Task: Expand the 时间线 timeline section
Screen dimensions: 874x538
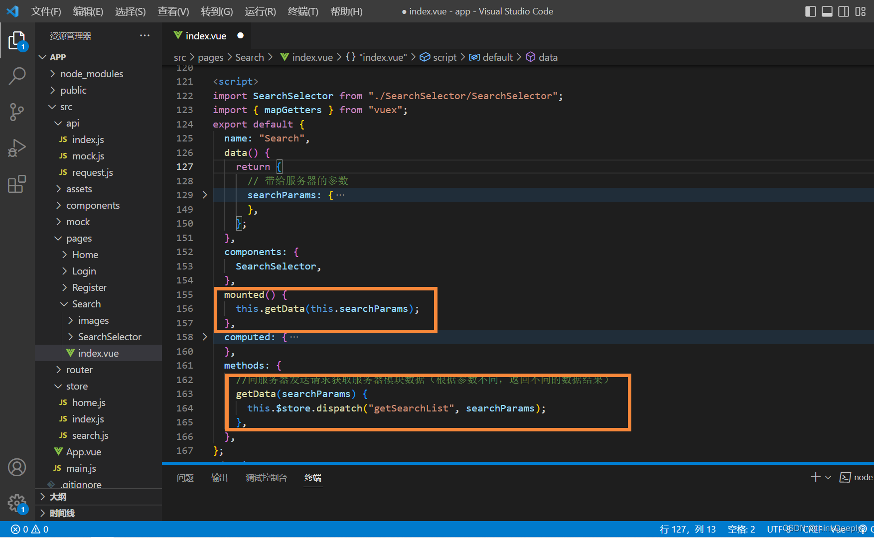Action: tap(99, 513)
